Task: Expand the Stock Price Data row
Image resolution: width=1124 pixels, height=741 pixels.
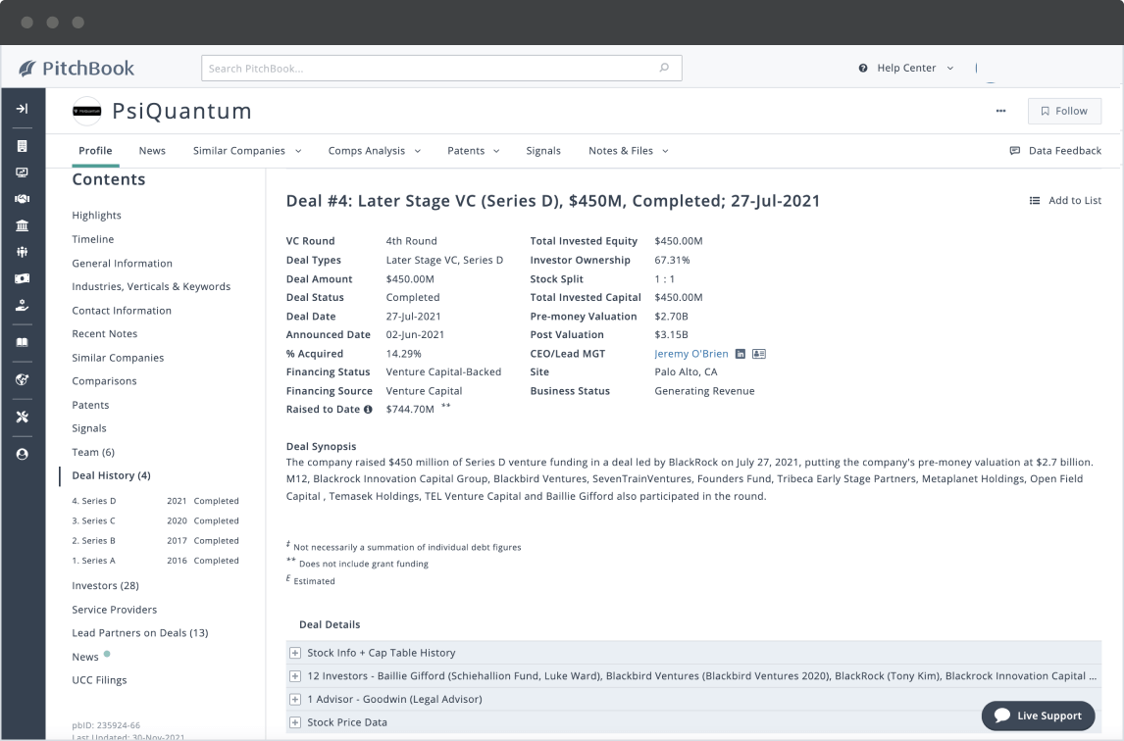Action: (294, 722)
